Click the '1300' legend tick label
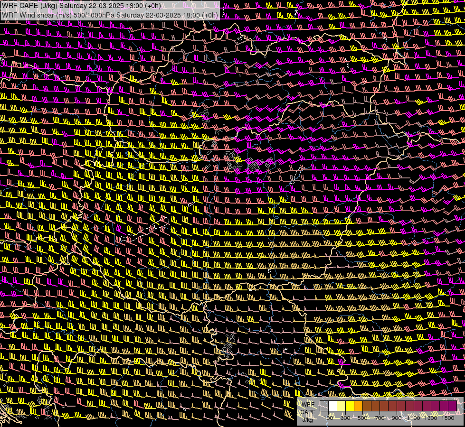The width and height of the screenshot is (465, 427). (431, 418)
